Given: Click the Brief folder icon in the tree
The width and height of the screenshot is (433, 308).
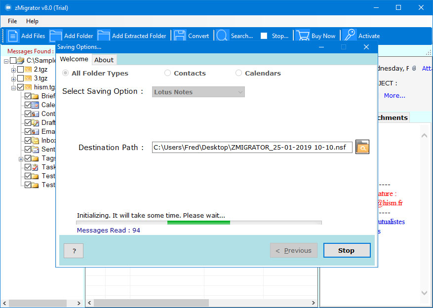Looking at the screenshot, I should [35, 96].
